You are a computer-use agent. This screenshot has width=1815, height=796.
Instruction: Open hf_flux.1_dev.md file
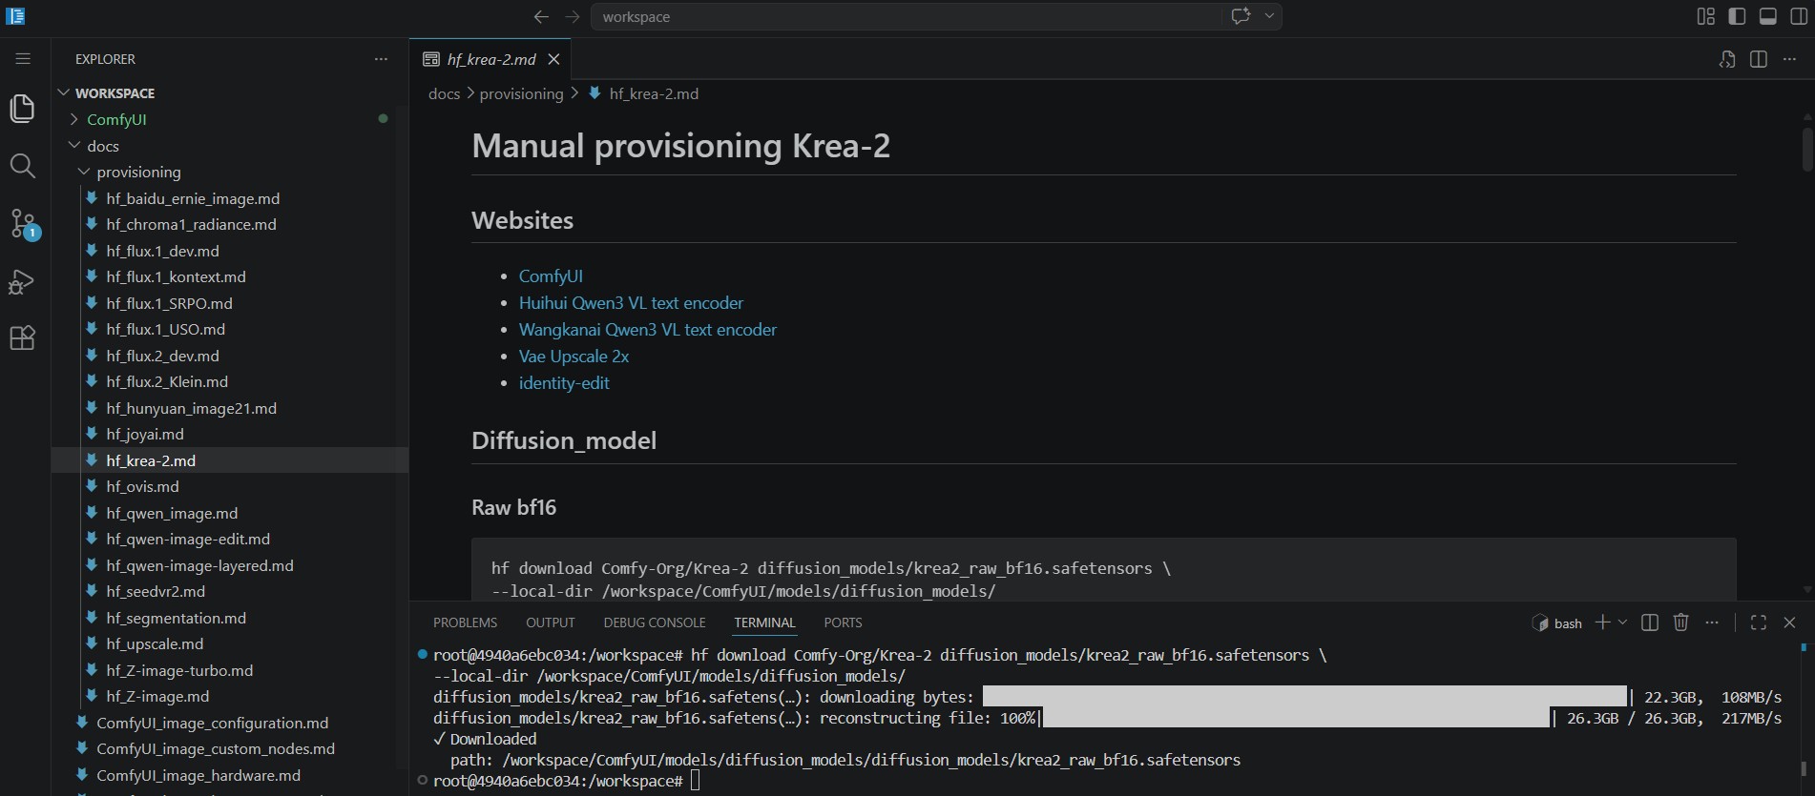click(x=162, y=251)
